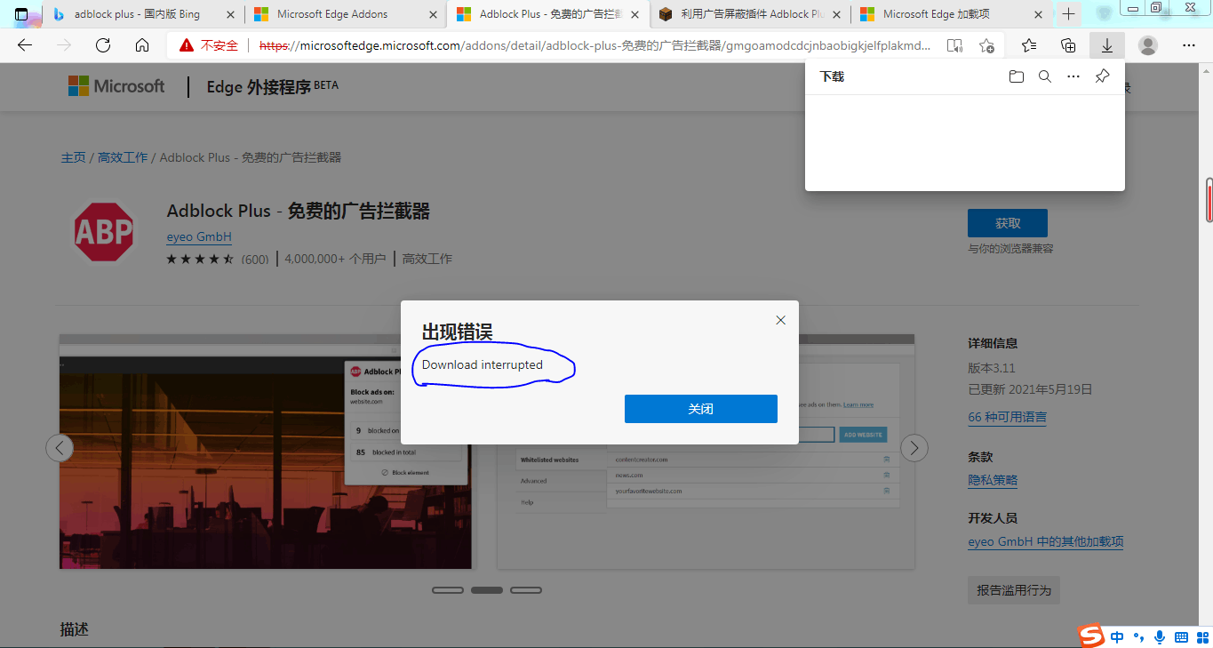Viewport: 1213px width, 648px height.
Task: Close the error dialog with the X icon
Action: coord(780,320)
